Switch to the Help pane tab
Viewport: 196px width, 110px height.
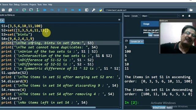click(x=150, y=35)
